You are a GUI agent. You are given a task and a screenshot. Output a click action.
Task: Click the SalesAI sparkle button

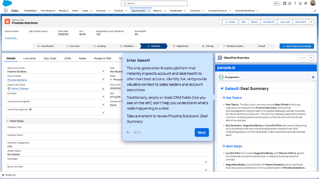[x=313, y=77]
